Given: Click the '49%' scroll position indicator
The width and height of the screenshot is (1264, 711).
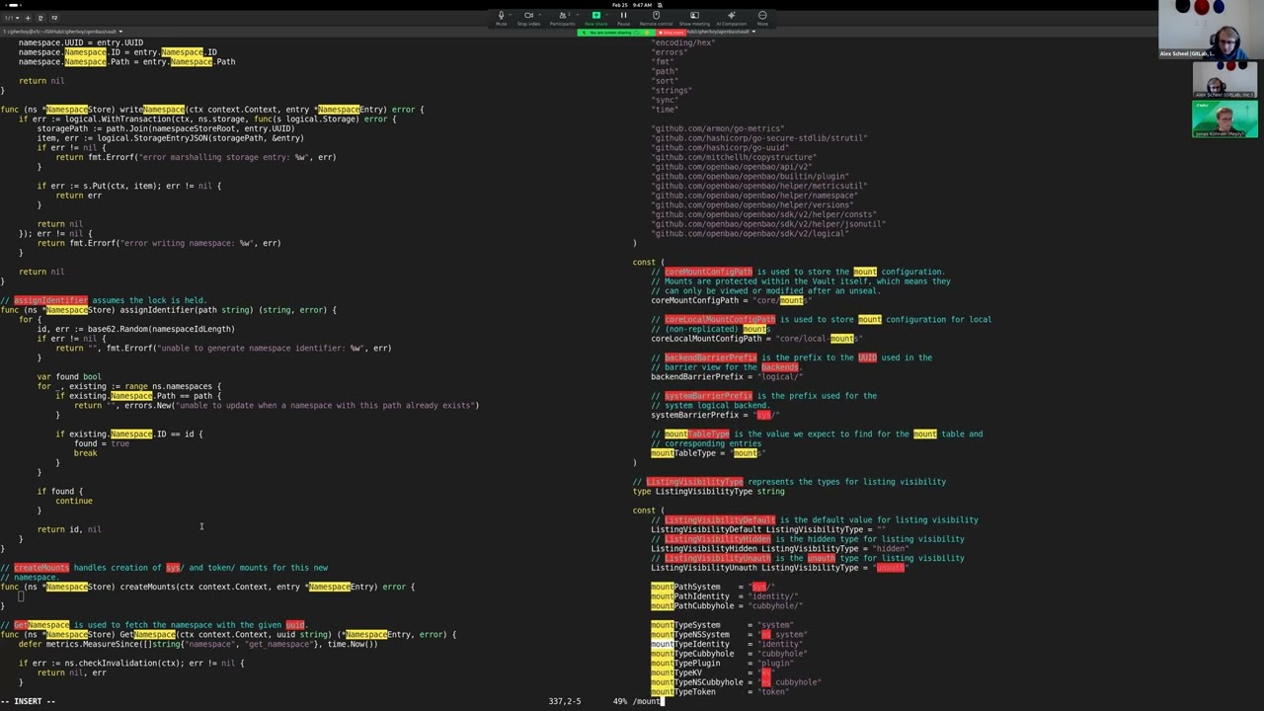Looking at the screenshot, I should click(620, 701).
